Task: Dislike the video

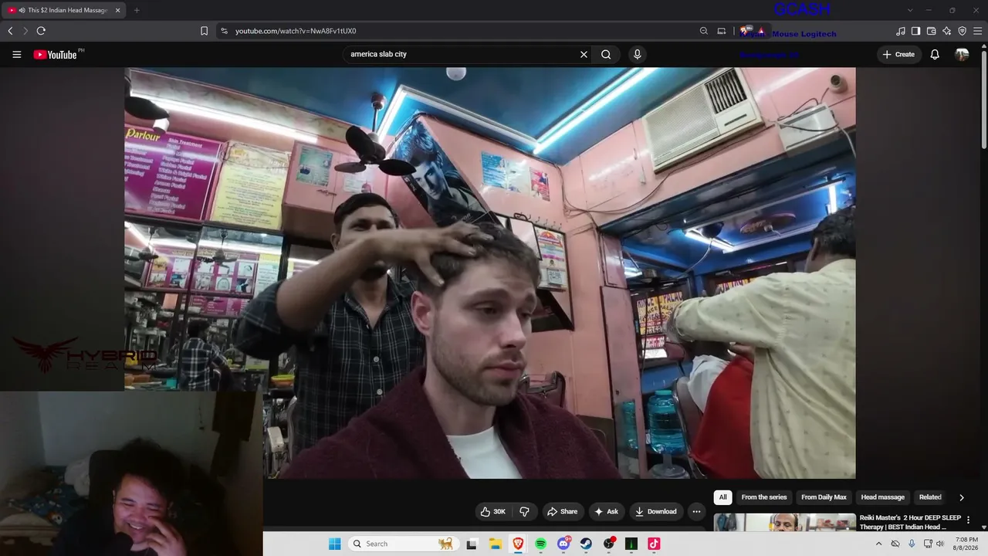Action: (524, 511)
